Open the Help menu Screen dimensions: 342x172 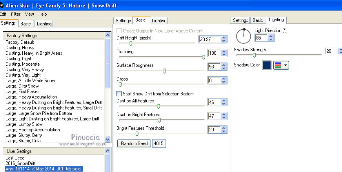[x=42, y=14]
